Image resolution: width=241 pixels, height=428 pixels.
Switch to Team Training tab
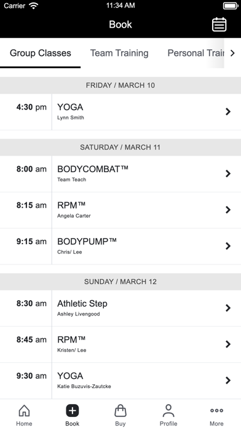point(119,53)
